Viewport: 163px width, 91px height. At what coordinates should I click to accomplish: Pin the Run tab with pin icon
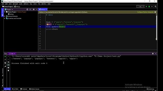click(x=5, y=66)
